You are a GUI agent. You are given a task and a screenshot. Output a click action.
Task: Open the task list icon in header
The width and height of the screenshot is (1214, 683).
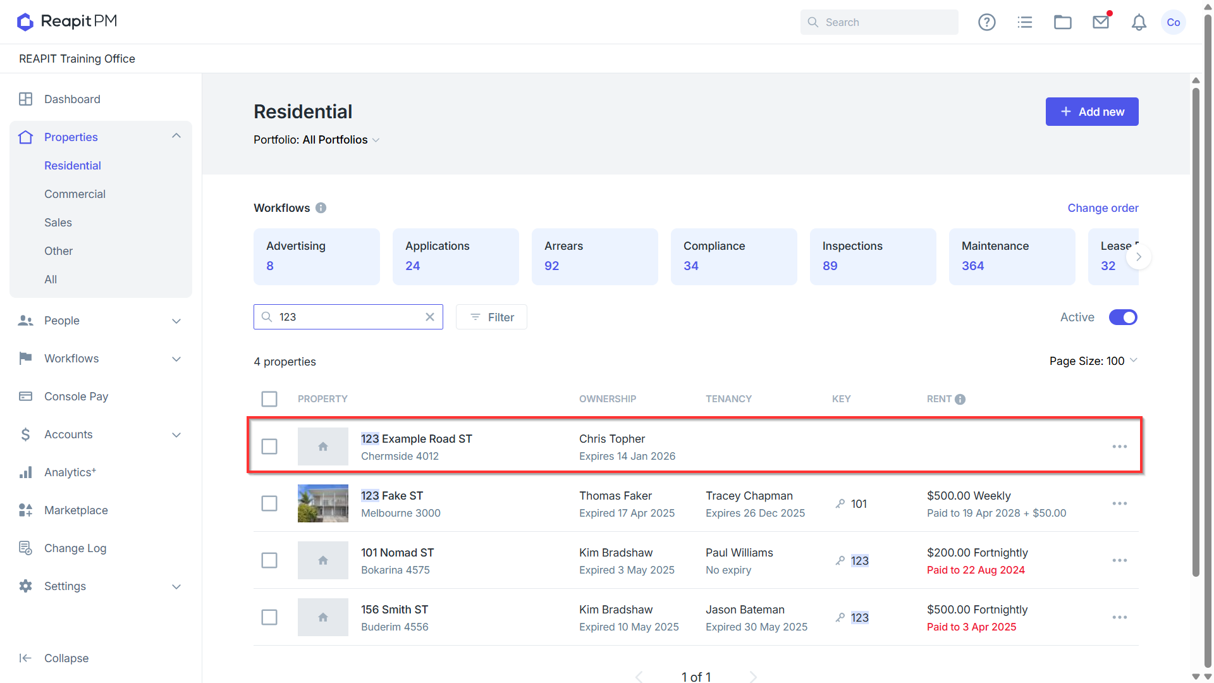[1024, 22]
